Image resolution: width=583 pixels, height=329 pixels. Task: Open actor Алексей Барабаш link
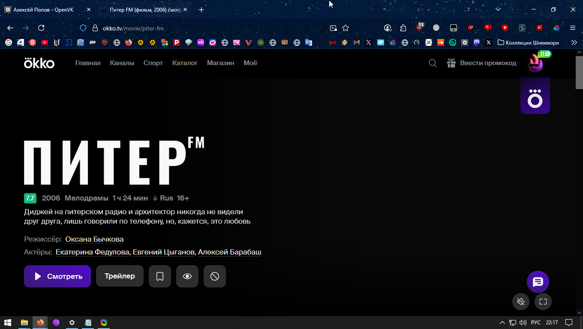pyautogui.click(x=229, y=252)
